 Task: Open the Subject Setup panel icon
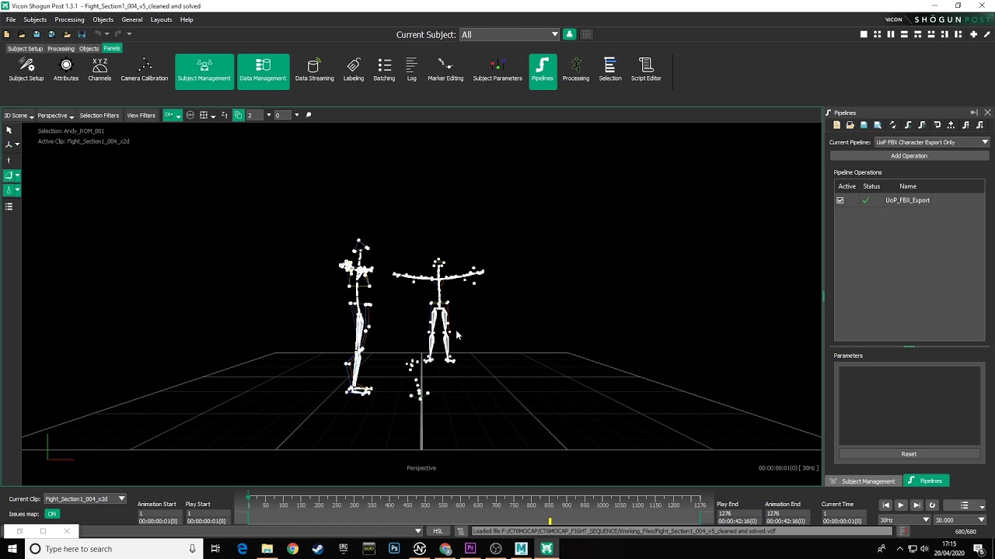click(x=26, y=70)
